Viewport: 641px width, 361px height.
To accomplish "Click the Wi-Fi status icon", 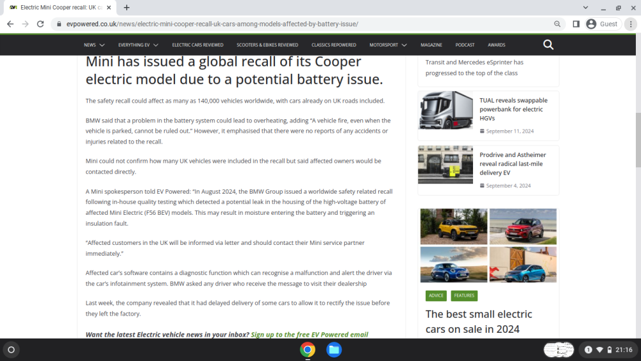I will [x=600, y=349].
